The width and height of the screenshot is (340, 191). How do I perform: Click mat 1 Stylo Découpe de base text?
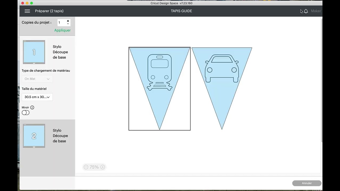click(60, 52)
